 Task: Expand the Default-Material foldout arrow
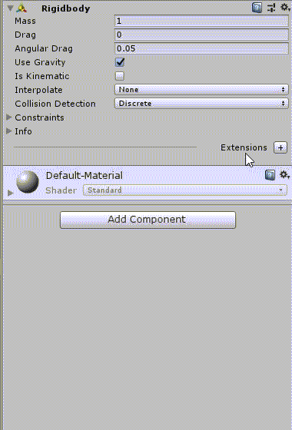(x=11, y=193)
